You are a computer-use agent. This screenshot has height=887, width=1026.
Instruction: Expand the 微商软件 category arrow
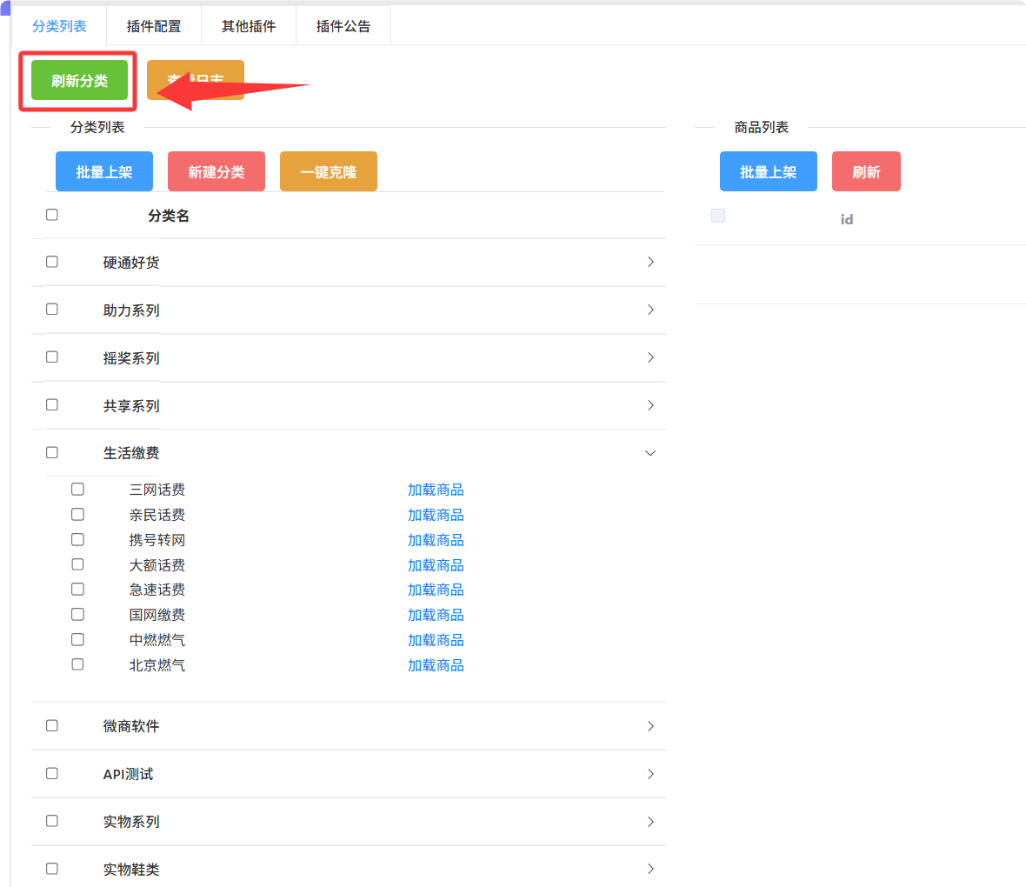tap(650, 726)
